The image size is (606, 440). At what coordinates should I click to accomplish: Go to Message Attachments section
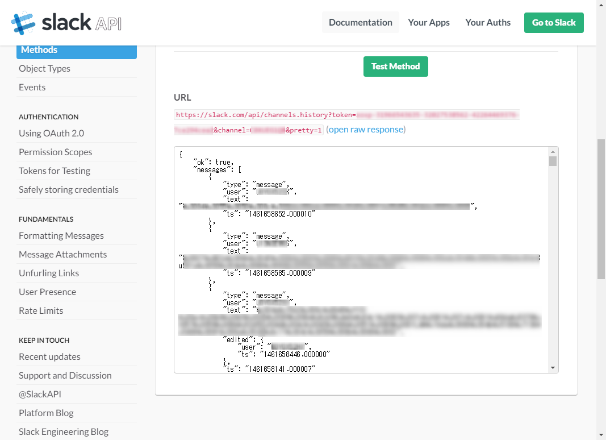coord(62,254)
